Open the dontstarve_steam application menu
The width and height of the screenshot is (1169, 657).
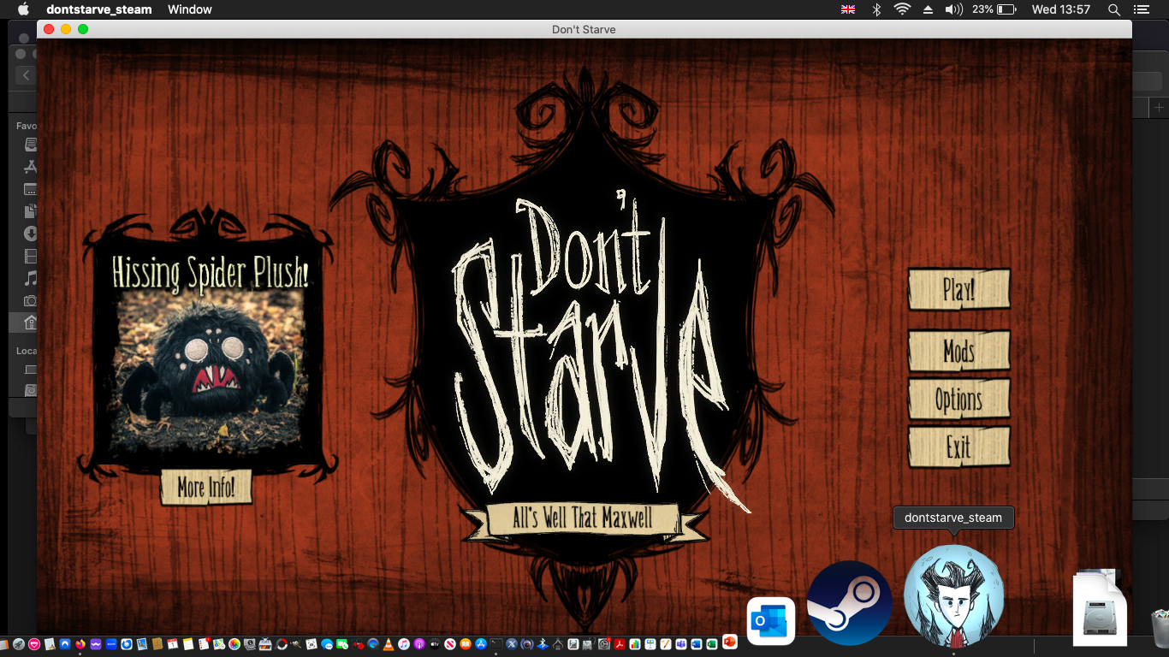click(x=98, y=9)
